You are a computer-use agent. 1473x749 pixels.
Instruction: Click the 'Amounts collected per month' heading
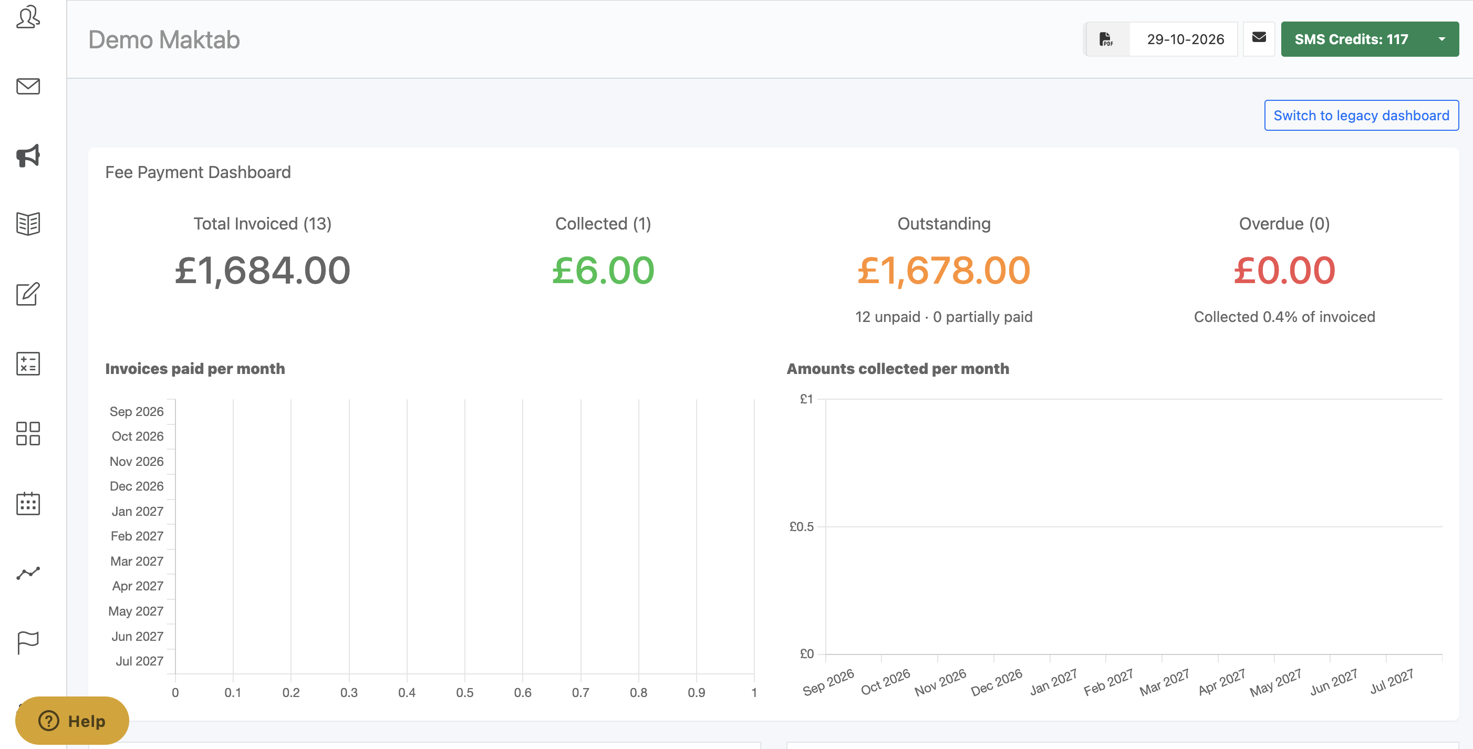pos(898,369)
